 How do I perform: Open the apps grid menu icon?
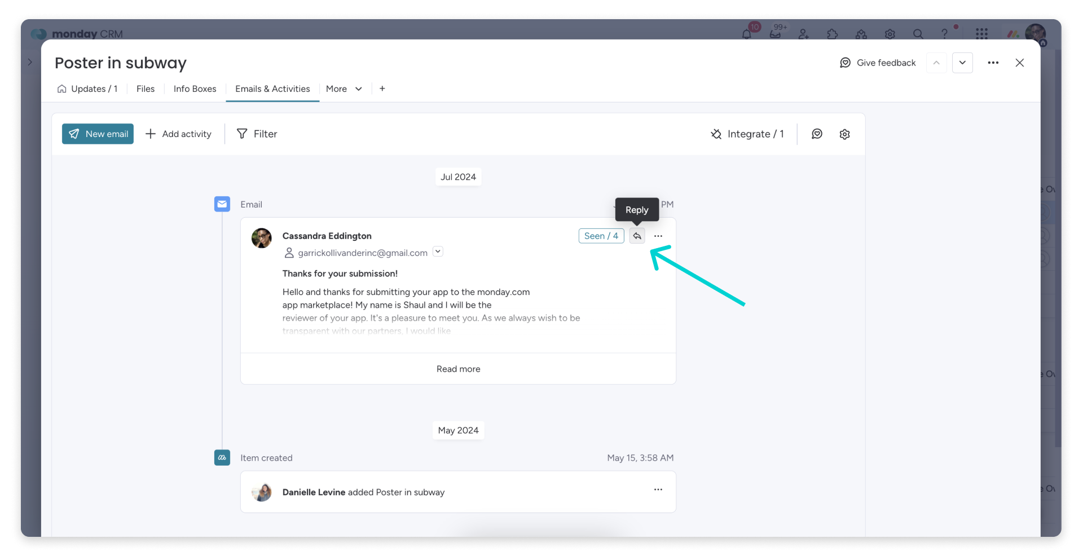(981, 34)
